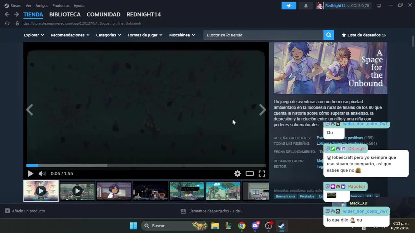Toggle fullscreen for the trailer
Screen dimensions: 415x233
click(262, 173)
